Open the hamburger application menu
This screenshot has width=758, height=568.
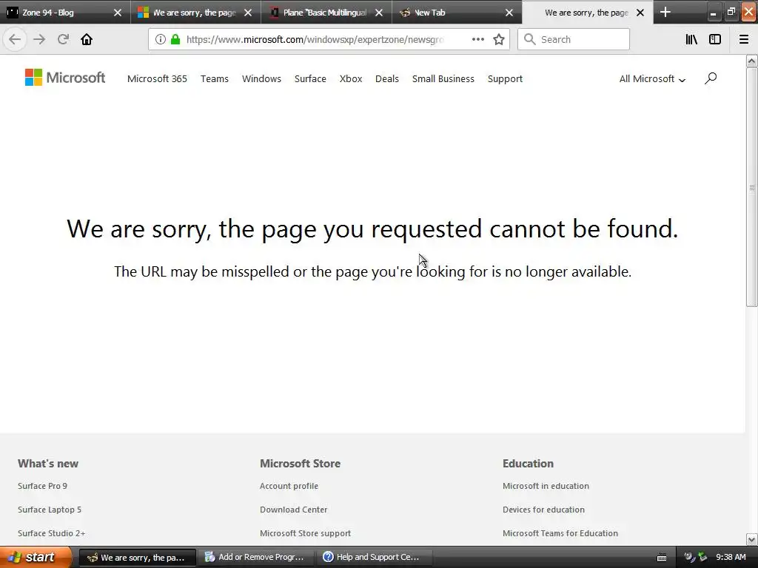pyautogui.click(x=744, y=39)
